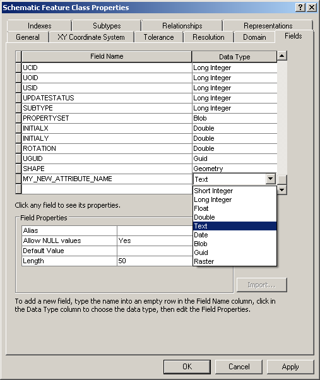The image size is (320, 380).
Task: Pick Float from the data type list
Action: [x=235, y=208]
